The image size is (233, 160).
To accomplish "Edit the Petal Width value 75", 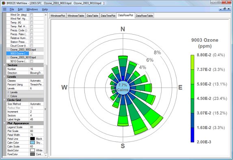I will point(37,135).
